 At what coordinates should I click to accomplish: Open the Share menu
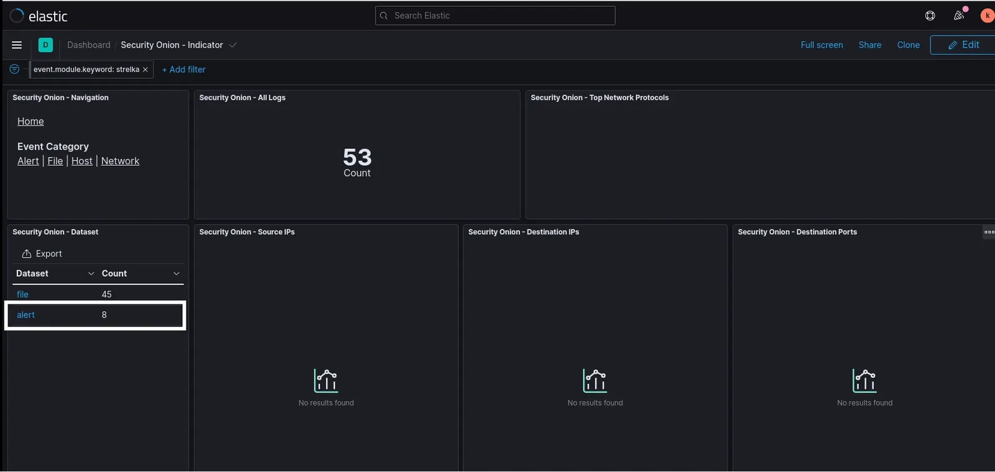(x=869, y=45)
